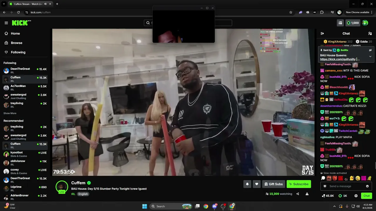The width and height of the screenshot is (376, 211).
Task: Open Ac7ionMan channel in sidebar
Action: coord(25,88)
